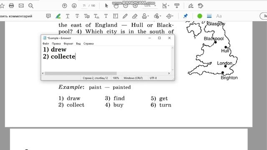Screen dimensions: 267x150
Task: Click Notepad horizontal scroll right arrow
Action: point(169,73)
